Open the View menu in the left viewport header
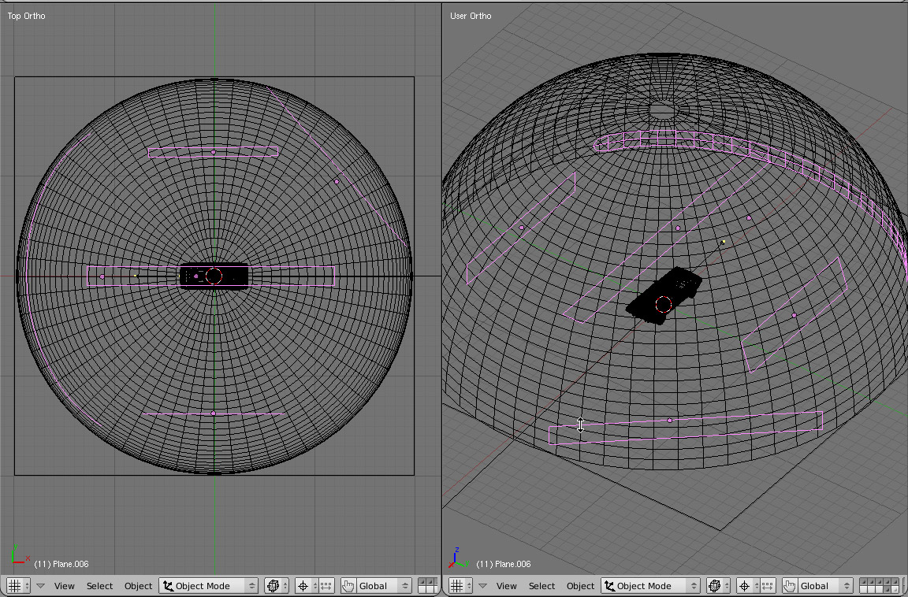Viewport: 908px width, 597px height. 65,586
